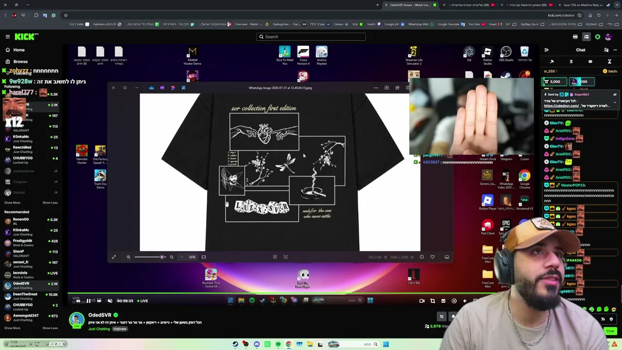Open WhatsApp from the Windows taskbar
The height and width of the screenshot is (350, 622).
click(x=267, y=344)
